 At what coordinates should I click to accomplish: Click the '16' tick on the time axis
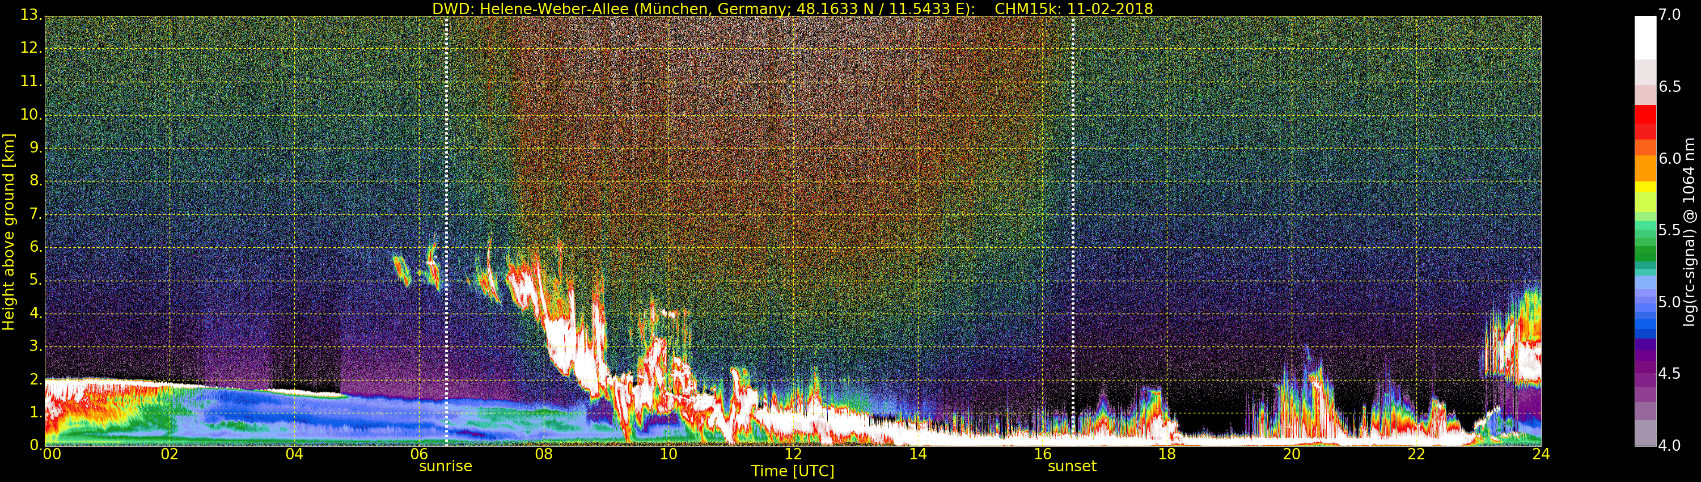point(1043,454)
